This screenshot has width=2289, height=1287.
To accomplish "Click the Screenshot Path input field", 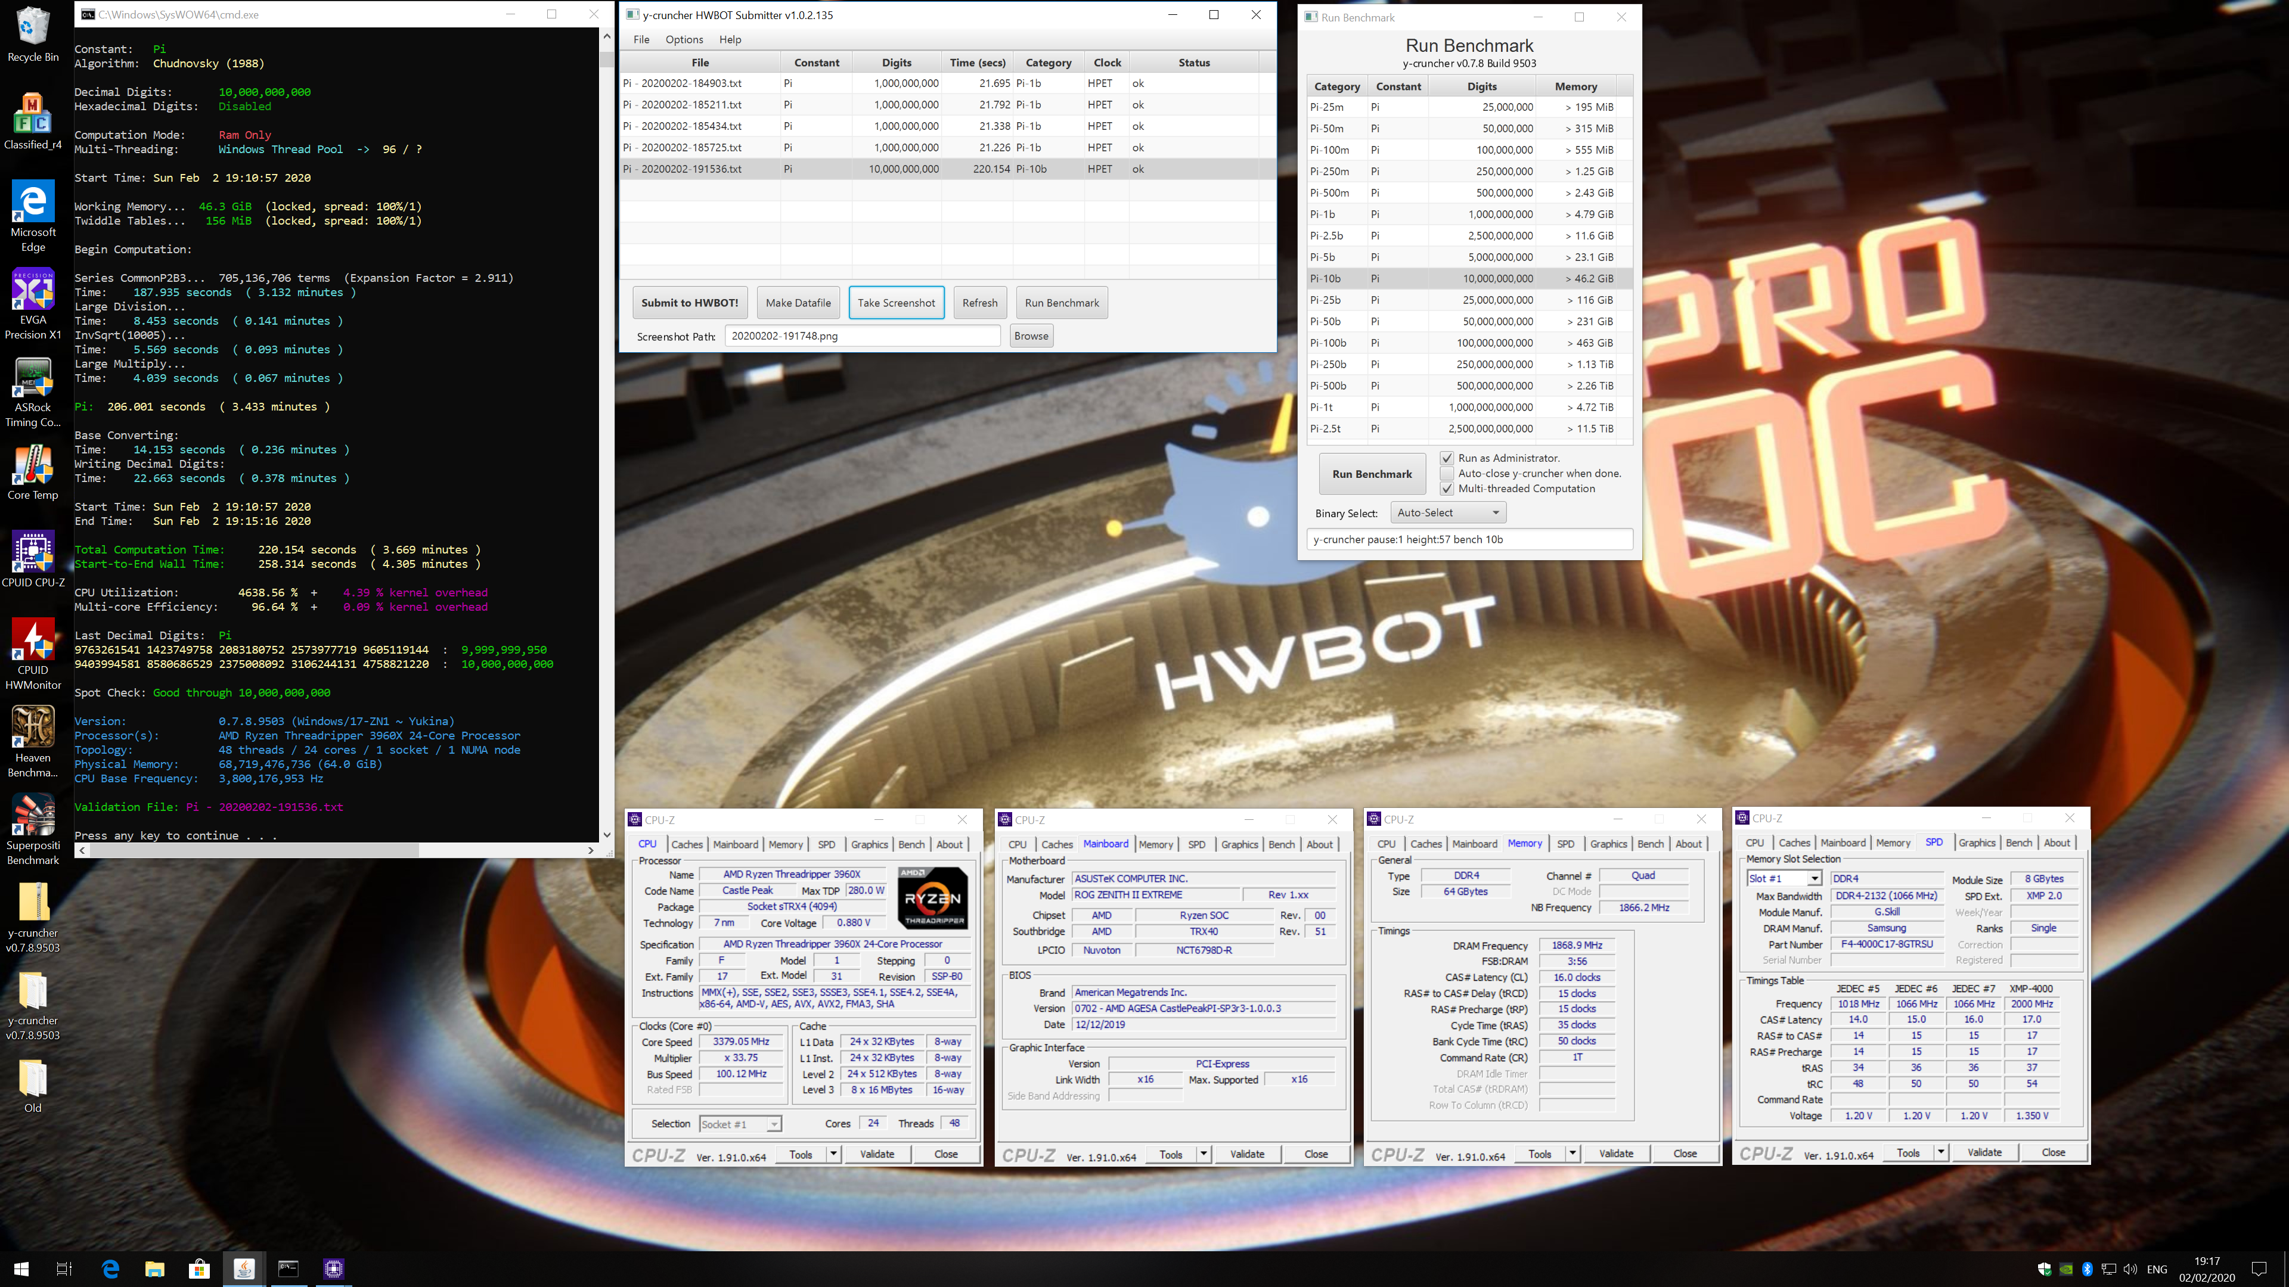I will (862, 335).
